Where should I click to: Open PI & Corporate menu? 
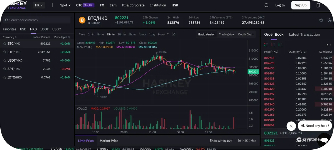point(133,5)
